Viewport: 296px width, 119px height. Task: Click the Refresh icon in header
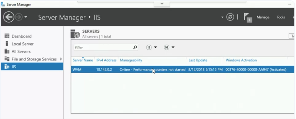pyautogui.click(x=230, y=17)
